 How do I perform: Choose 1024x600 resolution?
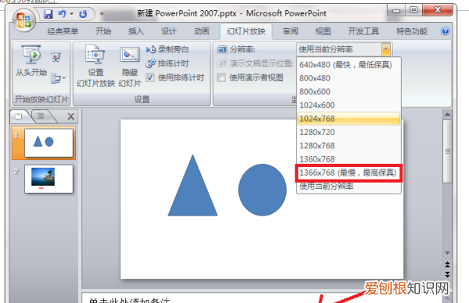pos(349,105)
